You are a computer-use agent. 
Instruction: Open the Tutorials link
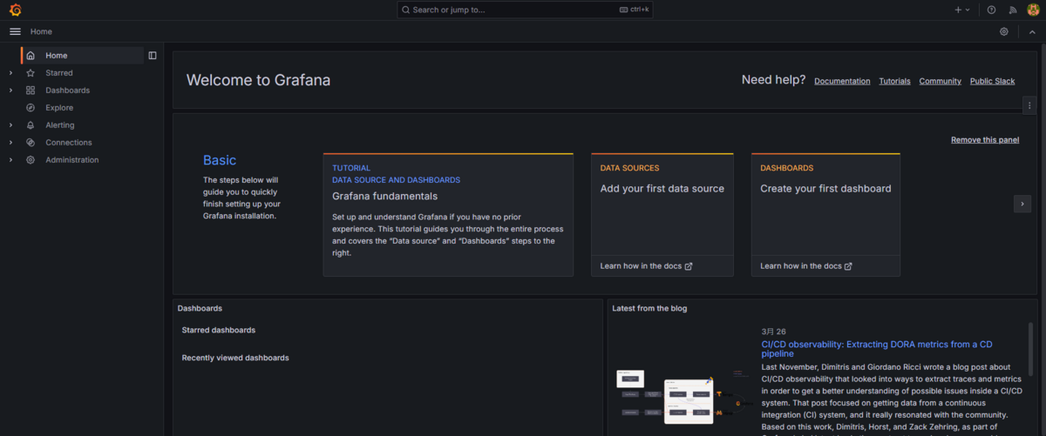point(894,81)
